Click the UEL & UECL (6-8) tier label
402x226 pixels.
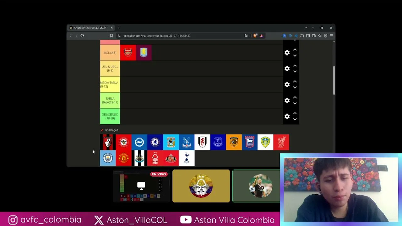(110, 68)
